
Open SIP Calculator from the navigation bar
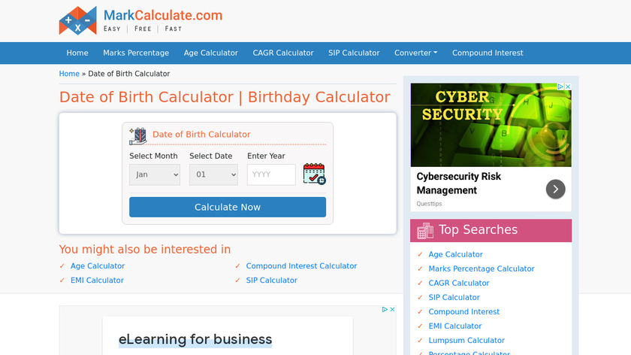(354, 53)
